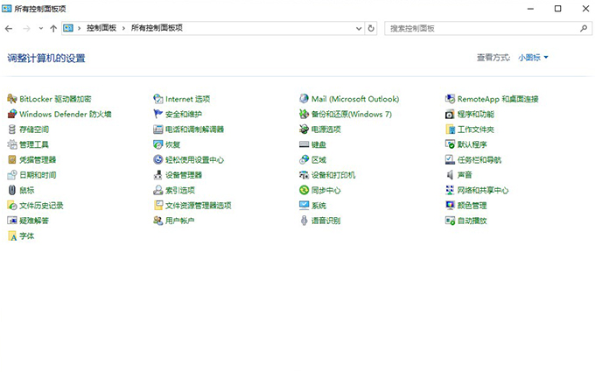Image resolution: width=595 pixels, height=372 pixels.
Task: Expand the 查看方式 小图标 dropdown
Action: 533,58
